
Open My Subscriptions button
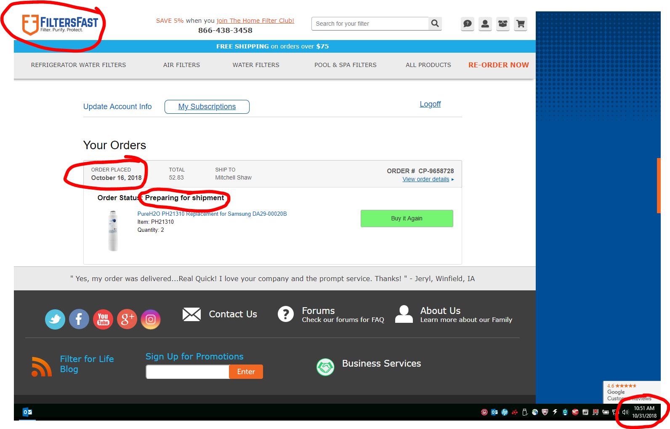click(x=207, y=107)
